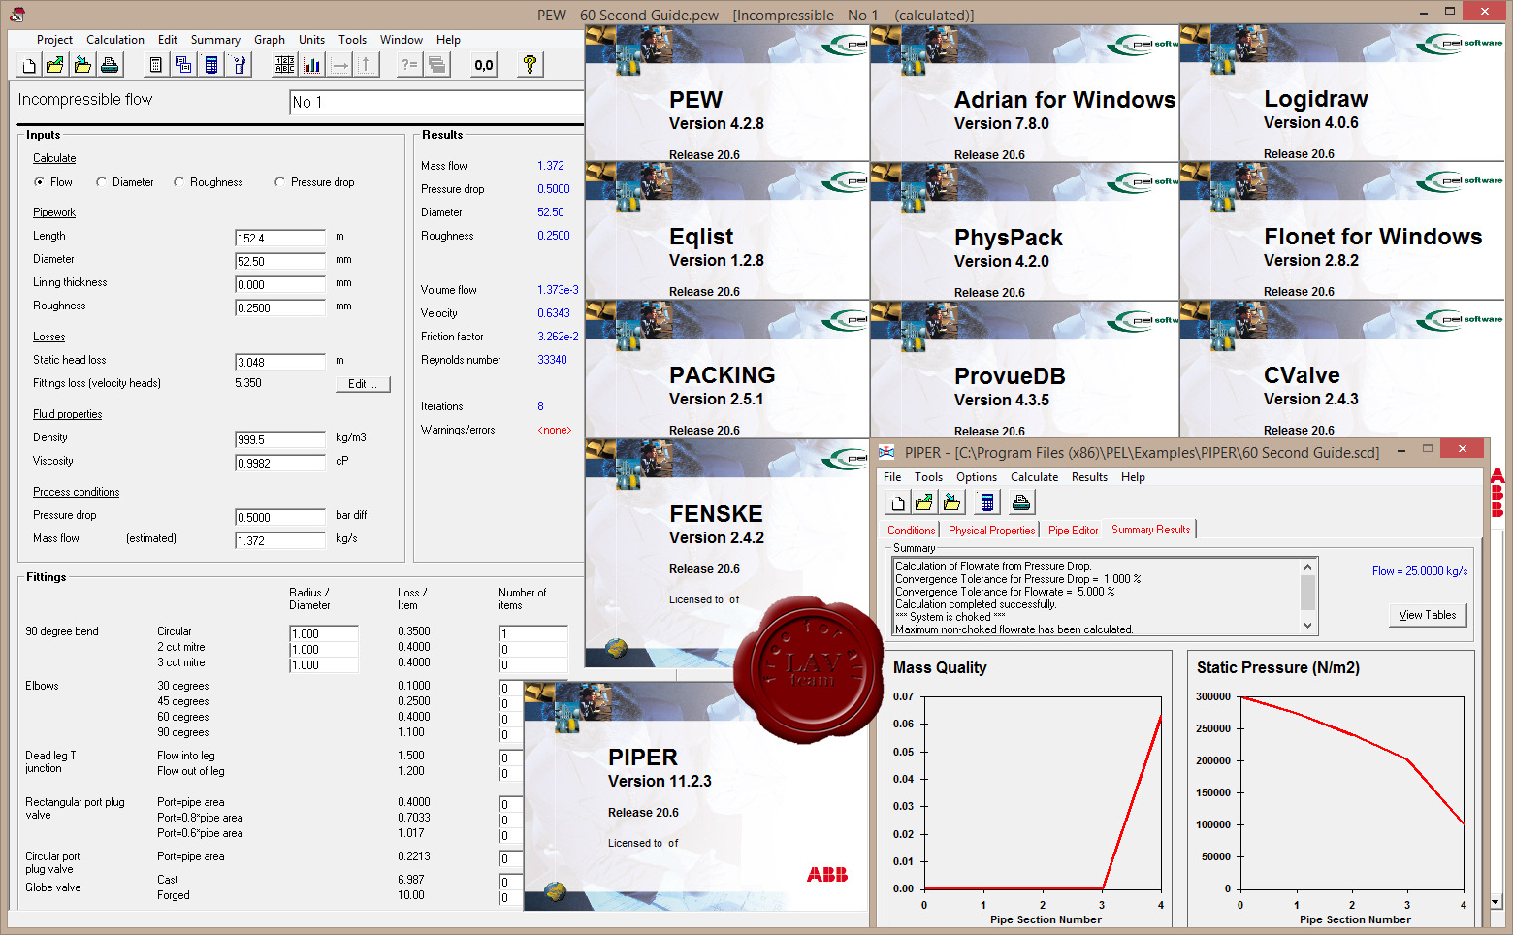Viewport: 1513px width, 935px height.
Task: Click the horizontal arrow icon in PEW toolbar
Action: click(339, 65)
